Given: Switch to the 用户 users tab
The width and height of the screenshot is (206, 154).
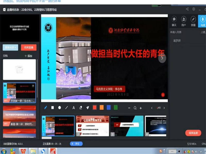Looking at the screenshot, I should coord(184,21).
